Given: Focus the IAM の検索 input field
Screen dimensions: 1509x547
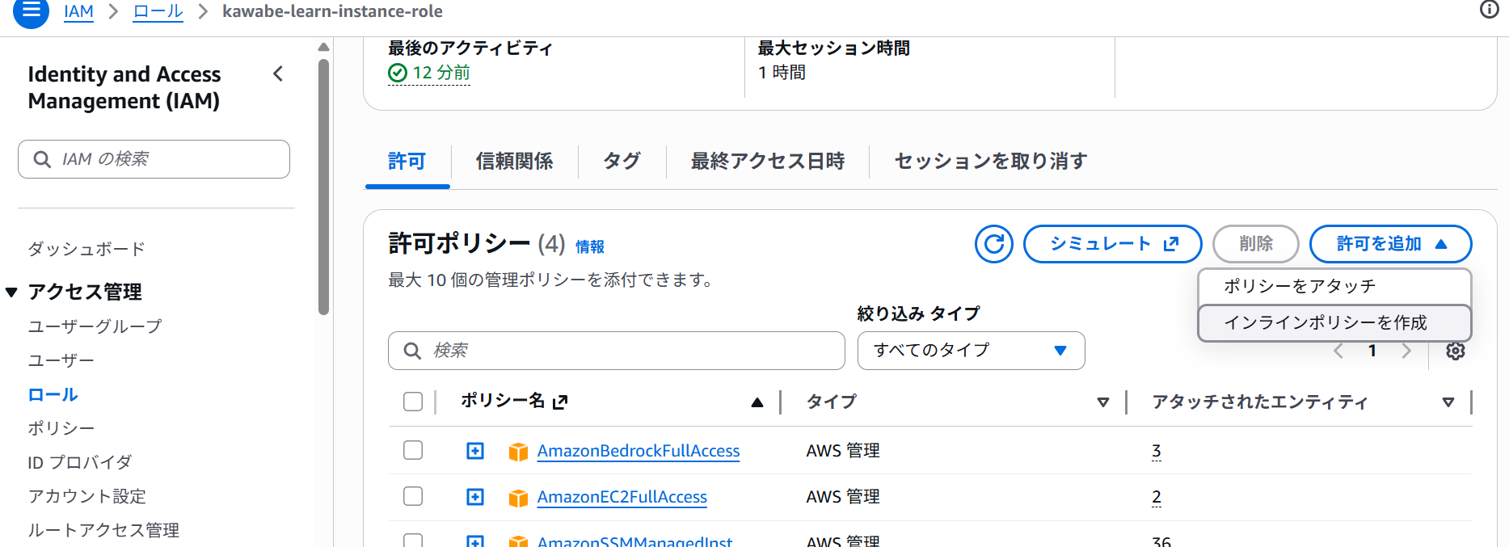Looking at the screenshot, I should click(154, 159).
